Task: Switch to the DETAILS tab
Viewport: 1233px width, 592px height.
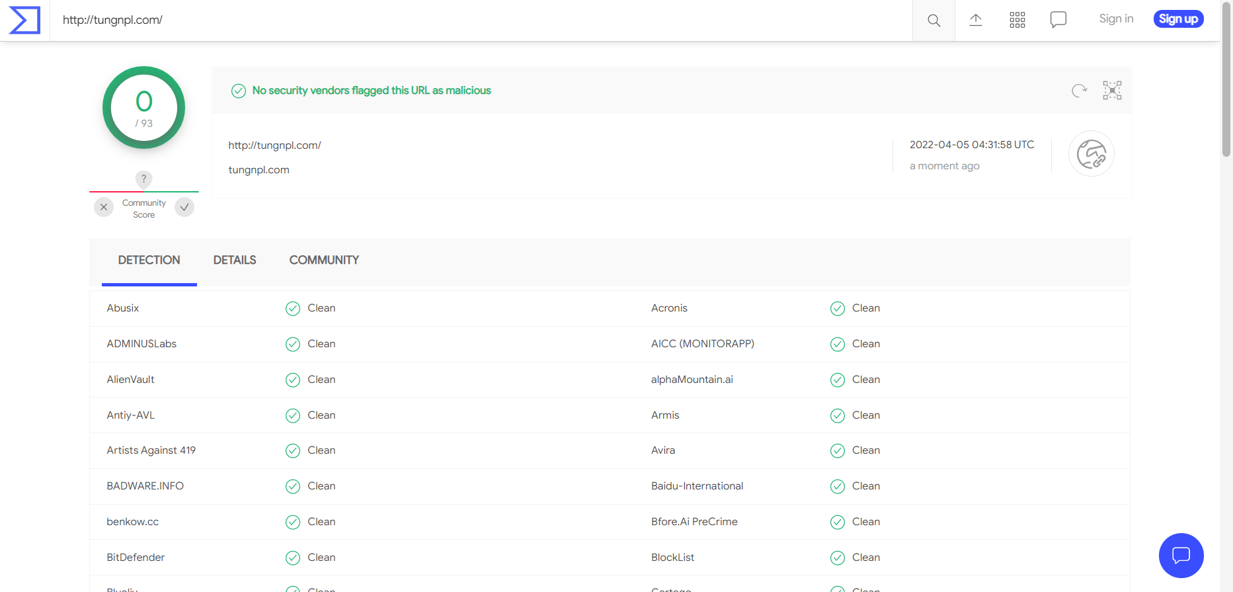Action: coord(235,260)
